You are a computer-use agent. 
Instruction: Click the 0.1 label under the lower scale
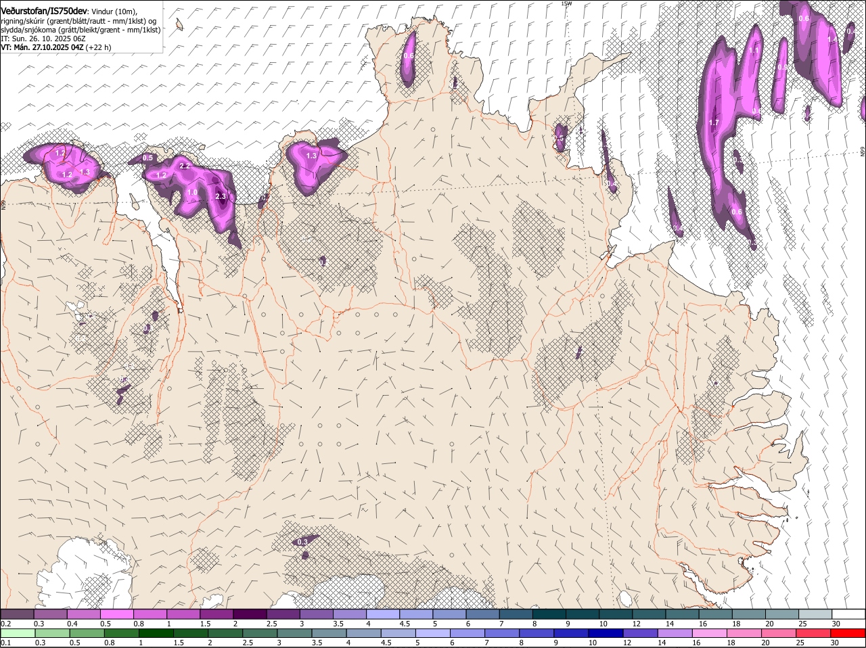[x=5, y=642]
